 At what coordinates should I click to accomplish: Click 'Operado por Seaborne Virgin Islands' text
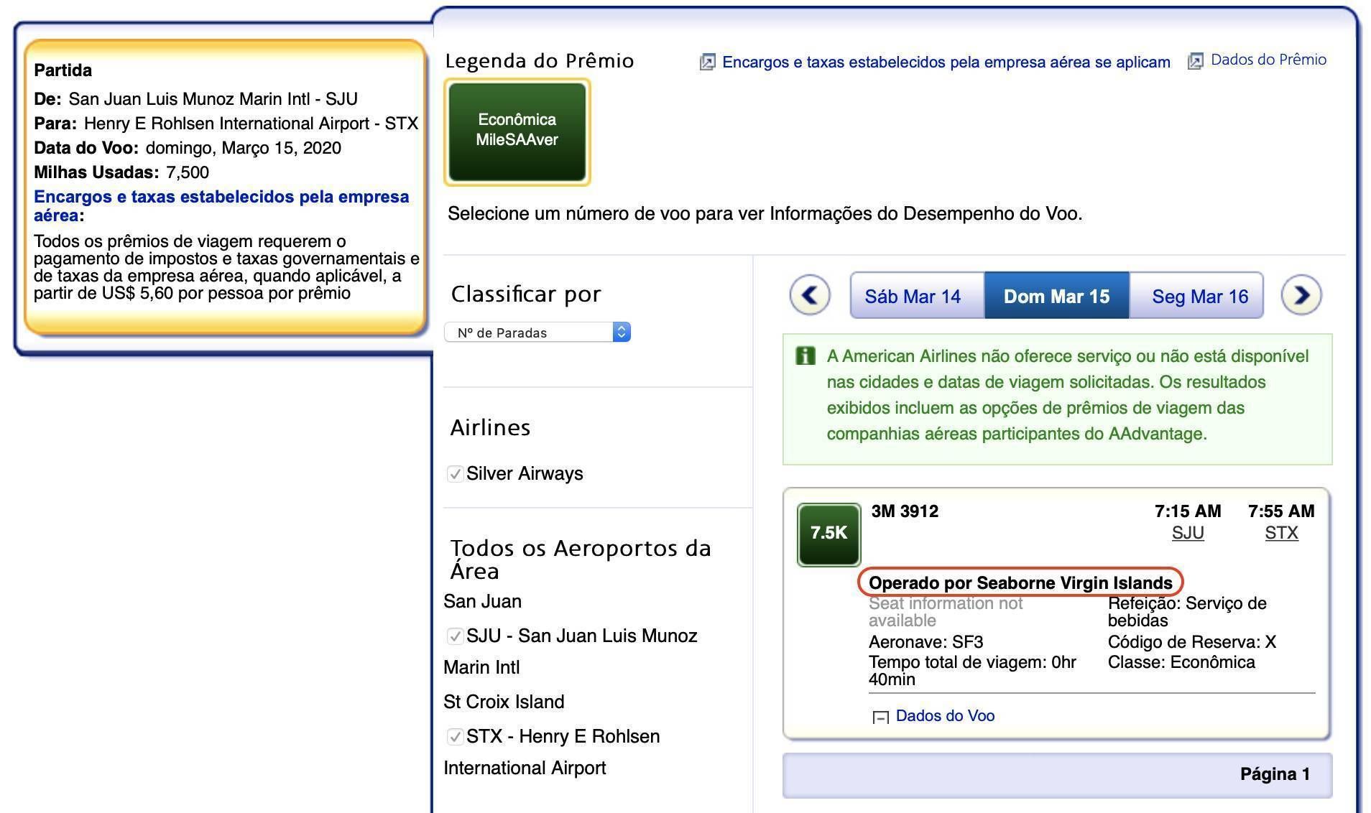(1020, 583)
